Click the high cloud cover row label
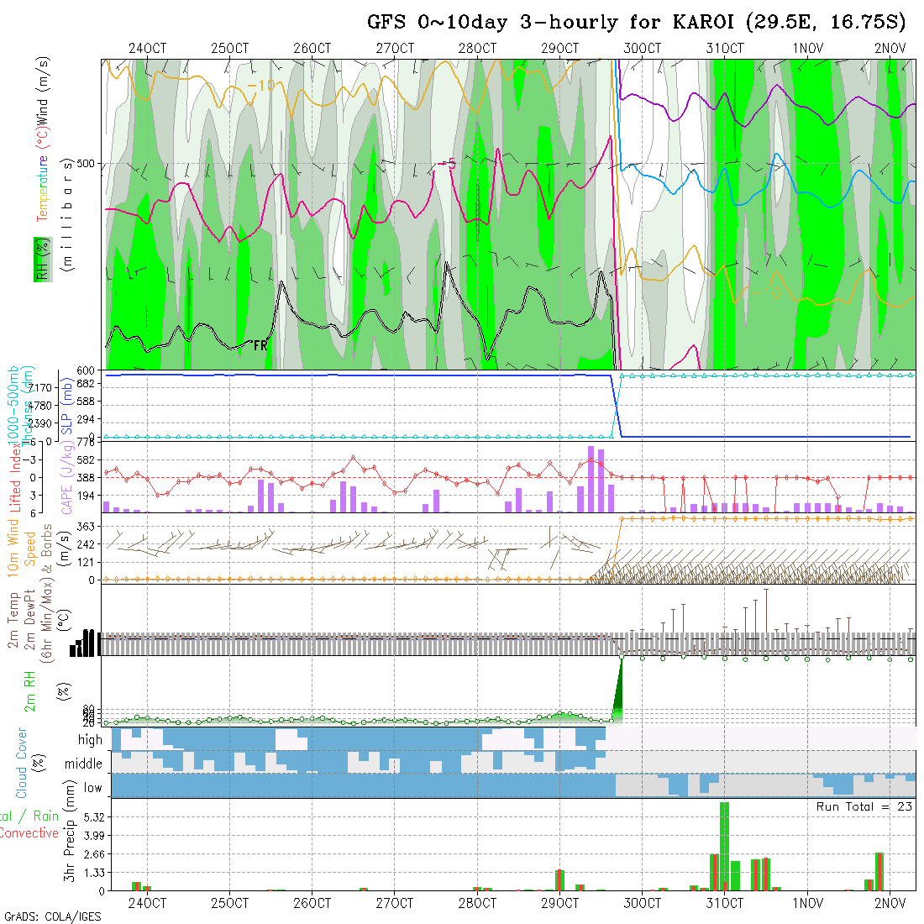The width and height of the screenshot is (924, 924). click(90, 740)
